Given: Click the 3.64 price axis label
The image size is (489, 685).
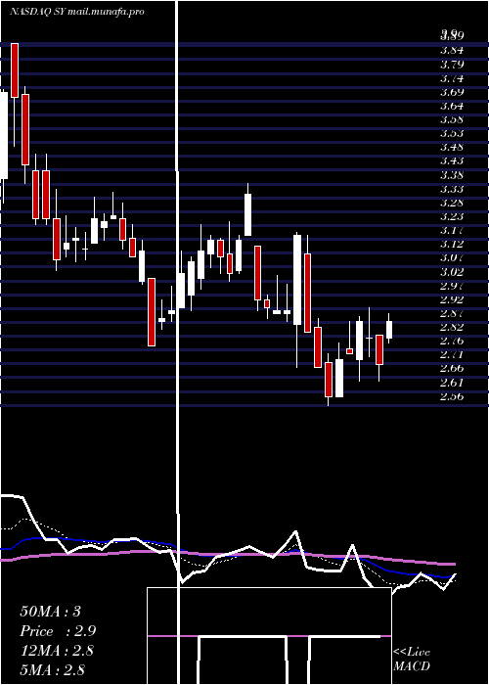Looking at the screenshot, I should pyautogui.click(x=452, y=106).
